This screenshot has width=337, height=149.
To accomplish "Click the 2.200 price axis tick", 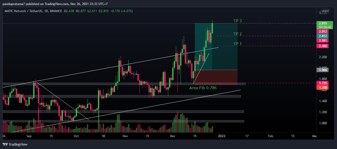I will [323, 57].
